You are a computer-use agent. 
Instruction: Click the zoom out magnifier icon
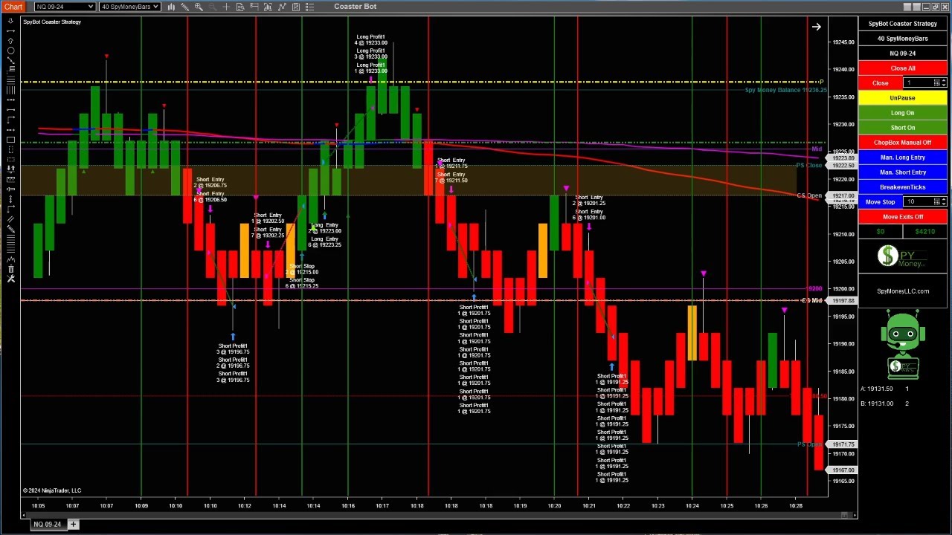pos(212,7)
